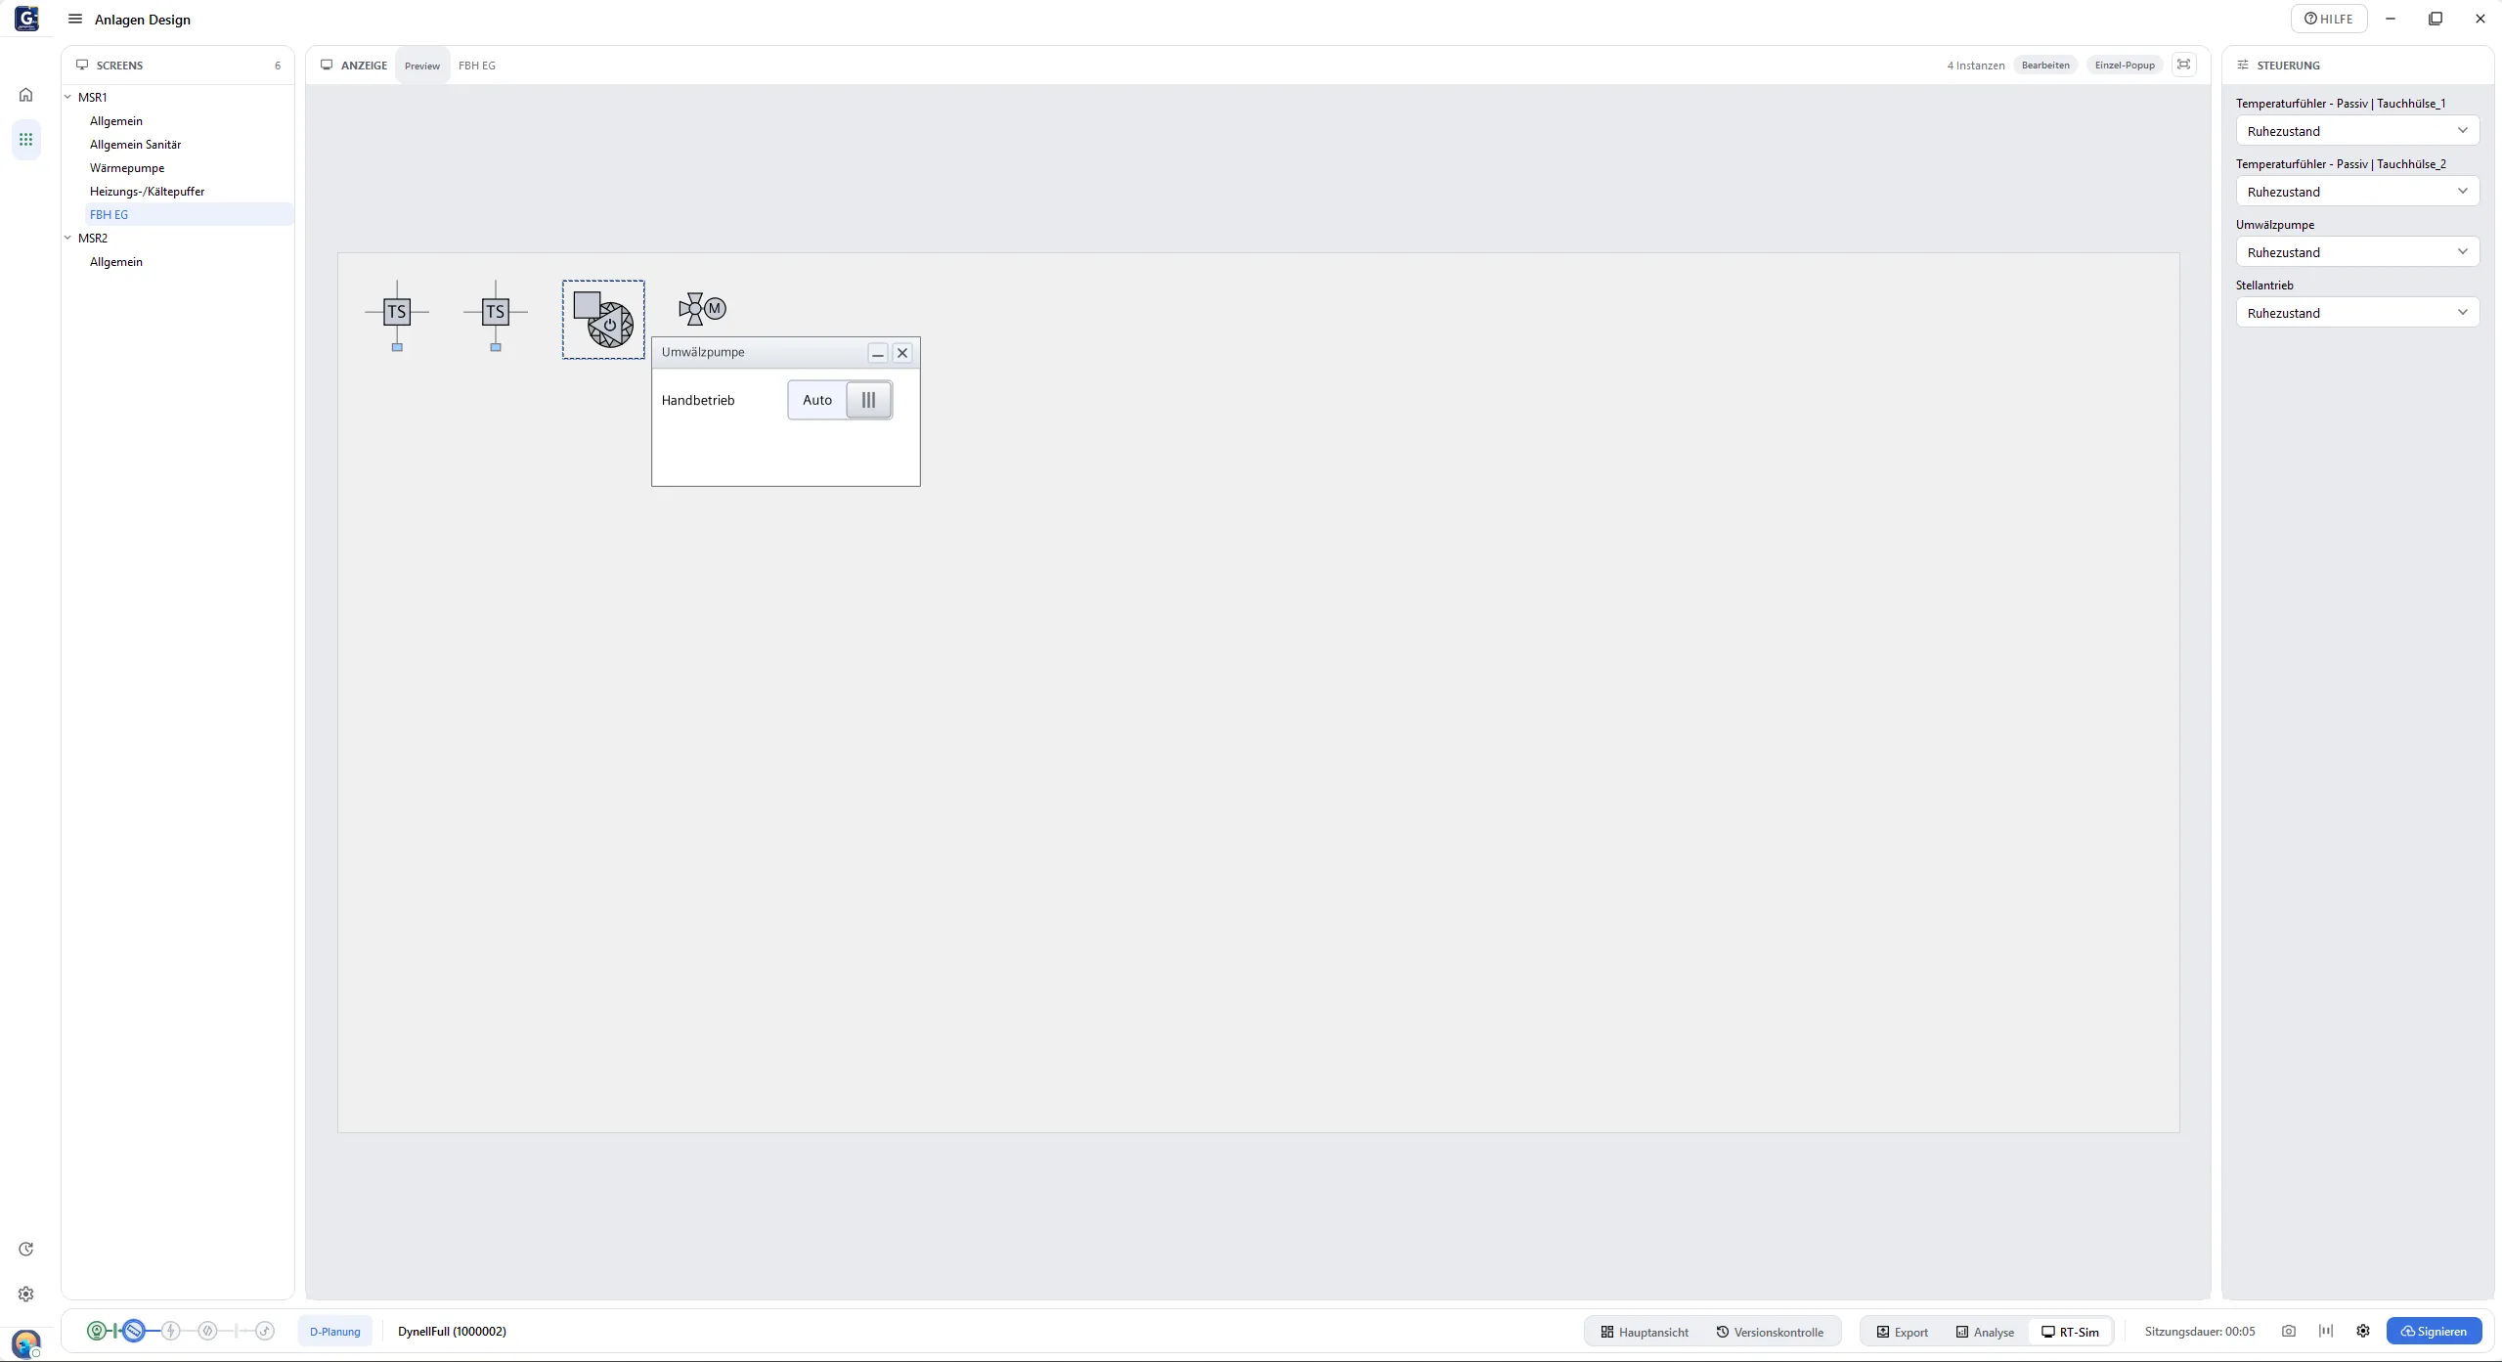Open Stellantrieb state dropdown
Image resolution: width=2502 pixels, height=1362 pixels.
(x=2357, y=313)
